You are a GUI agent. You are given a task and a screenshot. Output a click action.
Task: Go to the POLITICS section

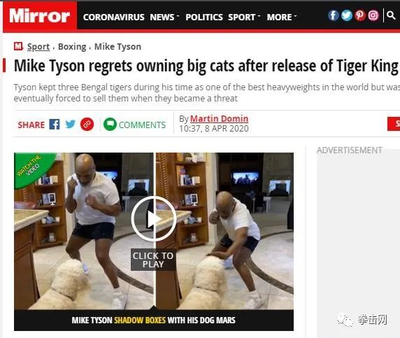(204, 17)
